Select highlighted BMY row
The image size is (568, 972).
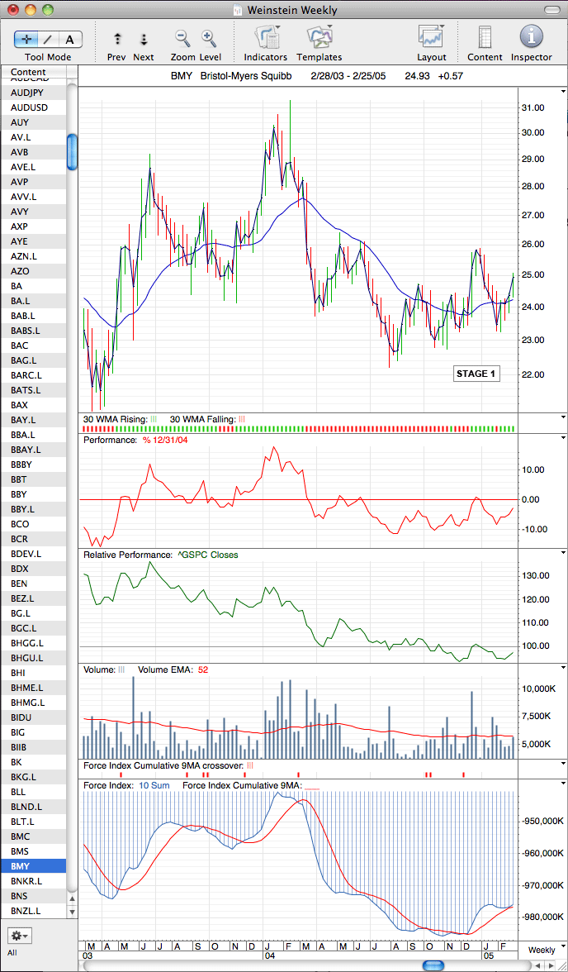click(x=34, y=866)
